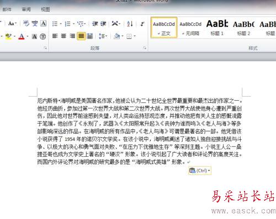Align paragraph text left
The image size is (276, 219).
point(55,36)
